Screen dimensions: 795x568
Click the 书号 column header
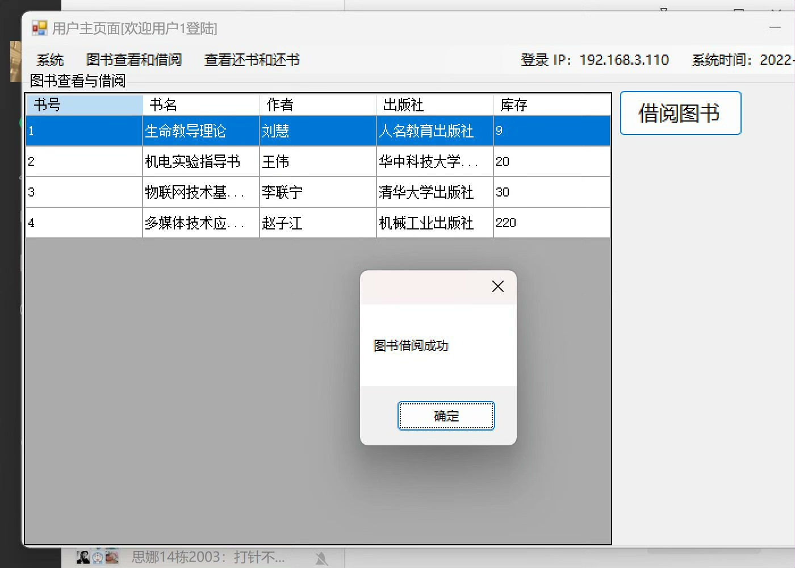coord(84,105)
